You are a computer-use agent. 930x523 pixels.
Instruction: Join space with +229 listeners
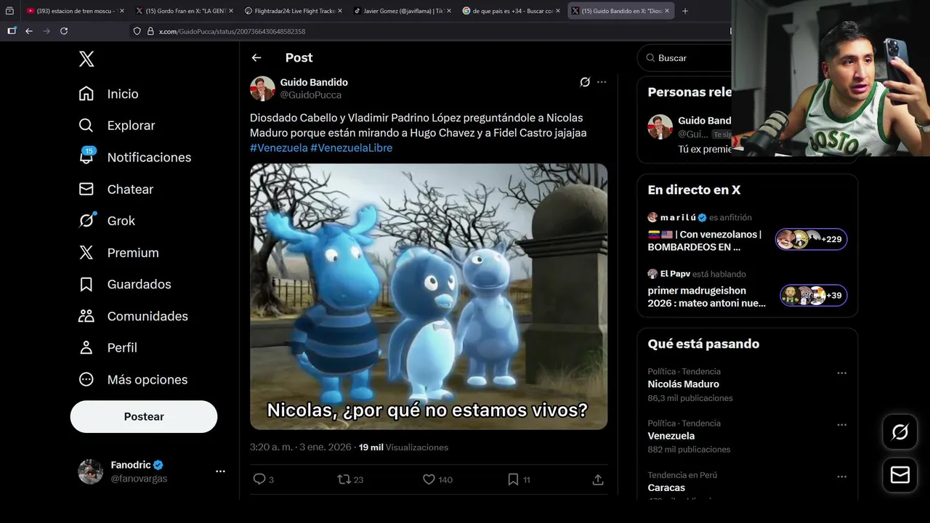tap(811, 239)
